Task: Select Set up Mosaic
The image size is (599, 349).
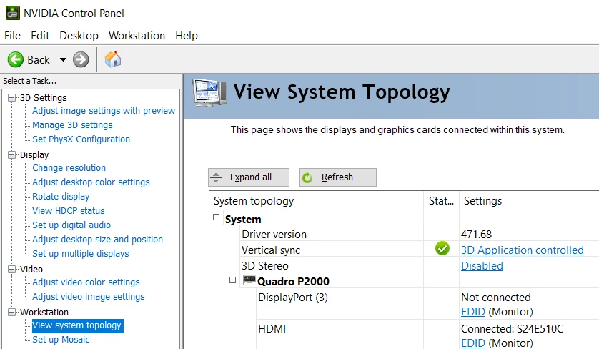Action: 61,340
